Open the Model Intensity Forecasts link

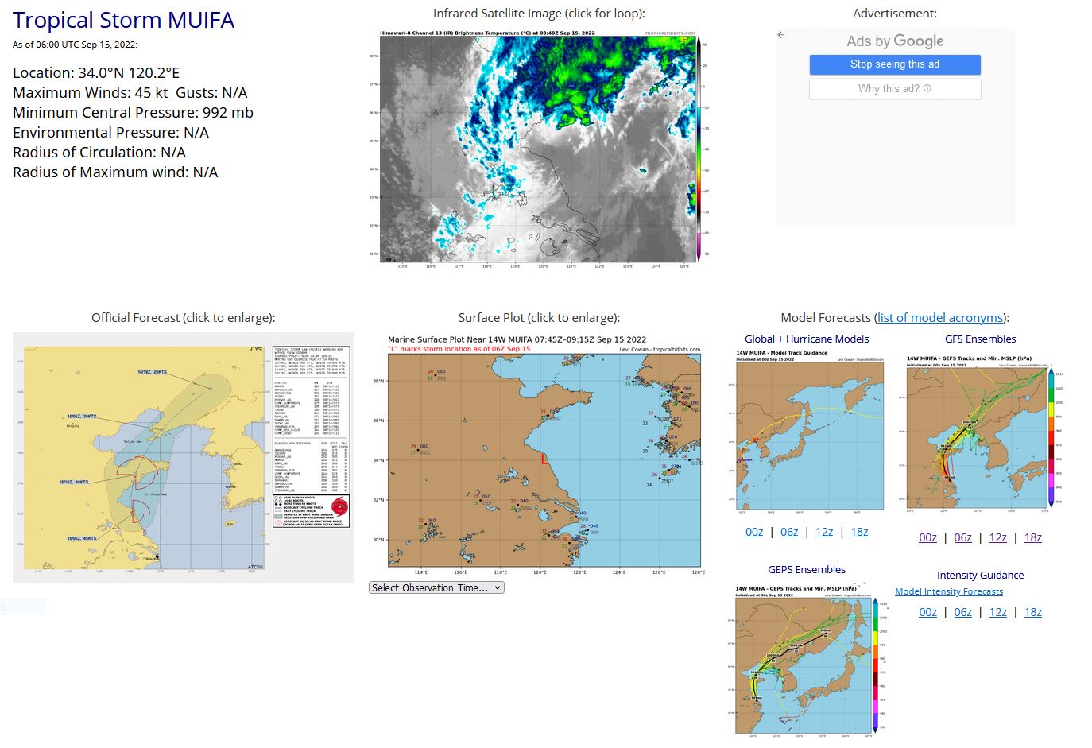[x=948, y=591]
